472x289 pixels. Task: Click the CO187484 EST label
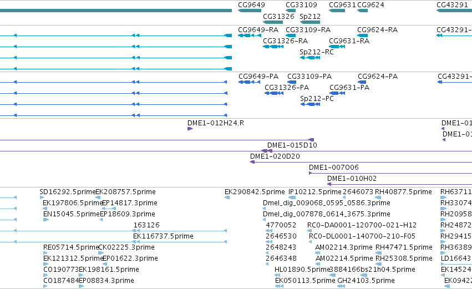(61, 281)
